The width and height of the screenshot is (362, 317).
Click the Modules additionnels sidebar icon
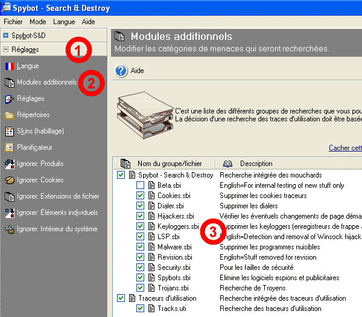click(x=10, y=83)
